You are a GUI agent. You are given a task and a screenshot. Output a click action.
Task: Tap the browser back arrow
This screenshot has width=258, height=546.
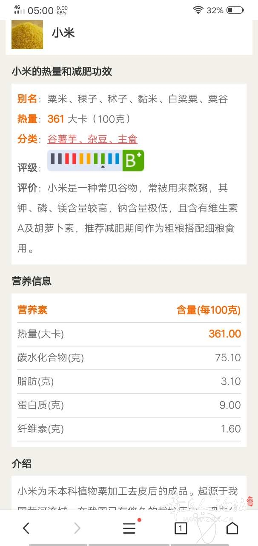click(26, 529)
